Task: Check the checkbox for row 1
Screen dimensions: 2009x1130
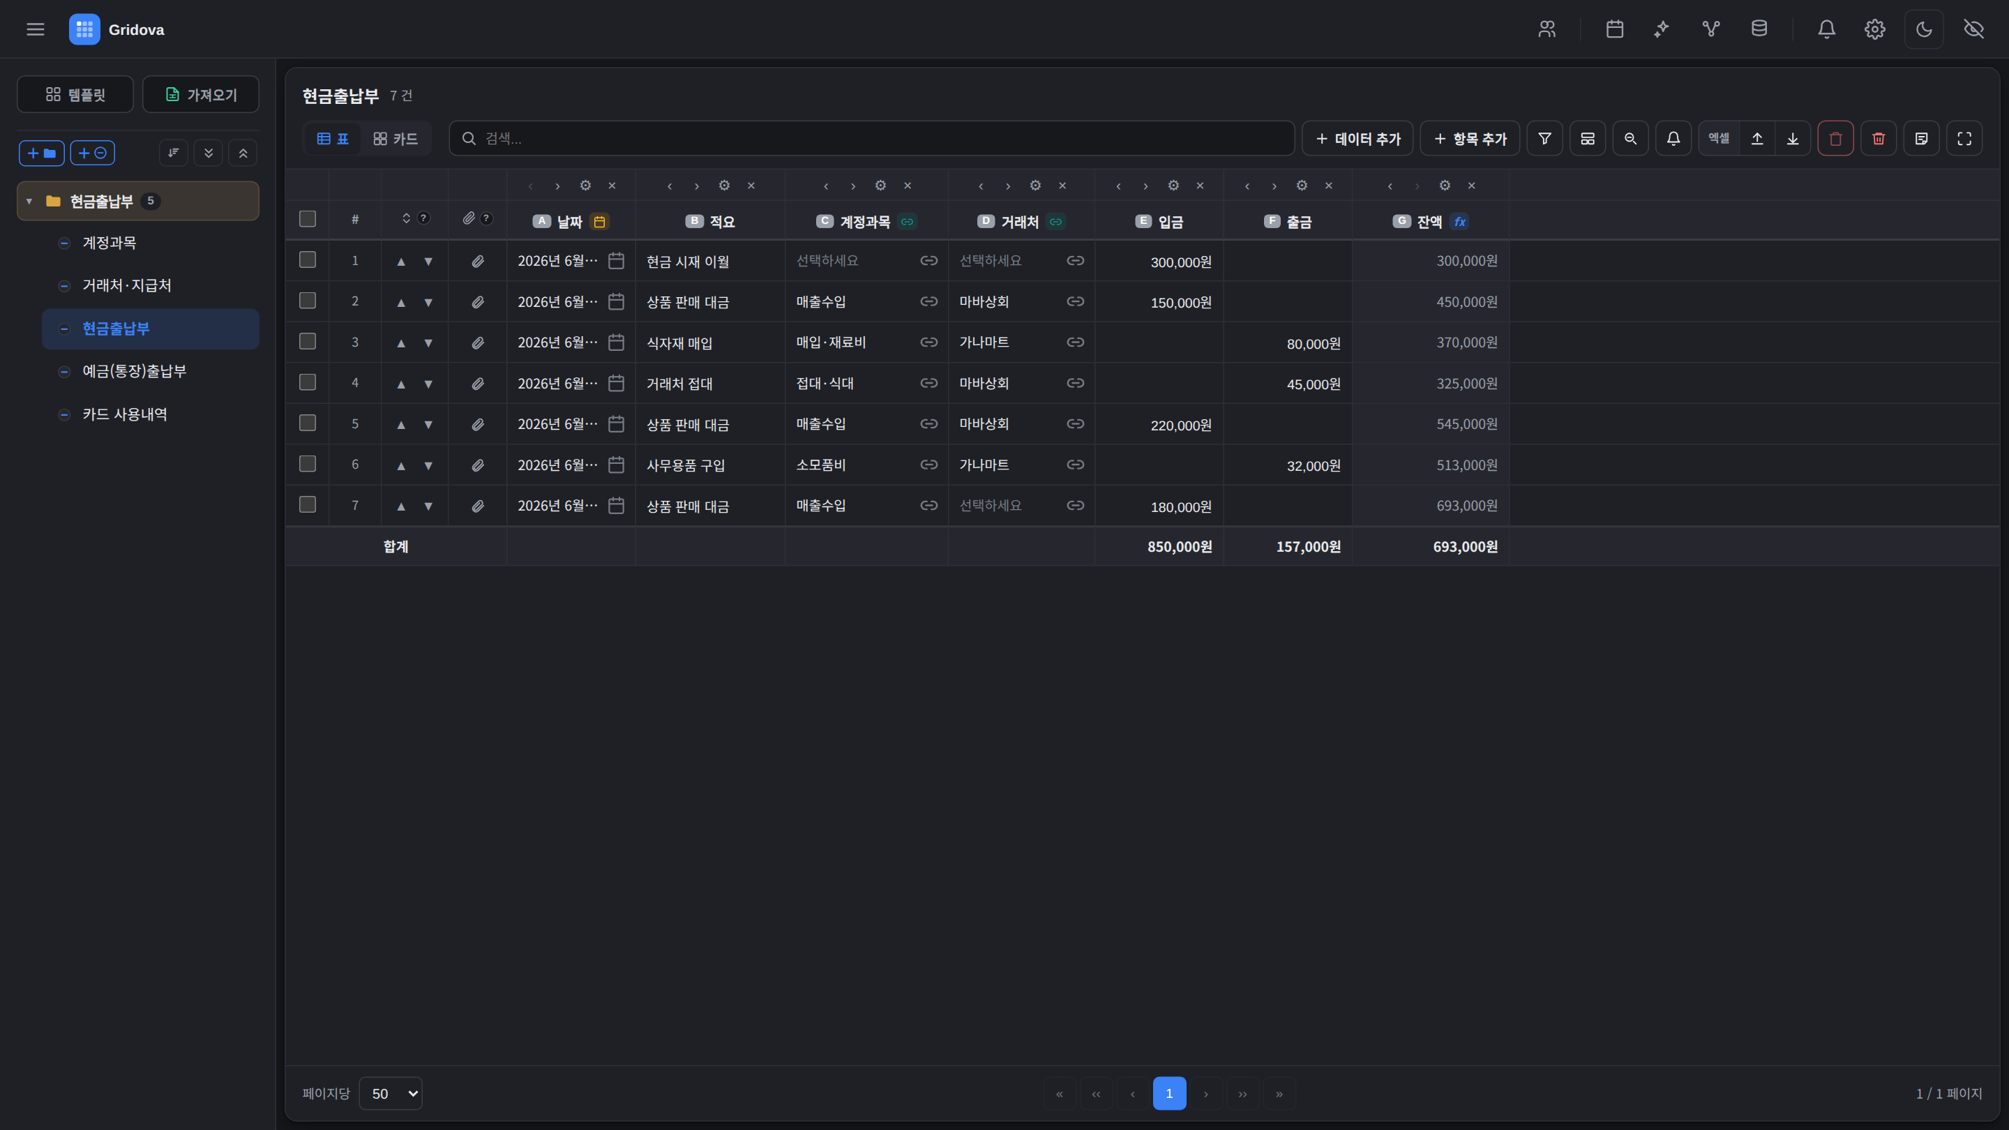Action: pos(307,259)
